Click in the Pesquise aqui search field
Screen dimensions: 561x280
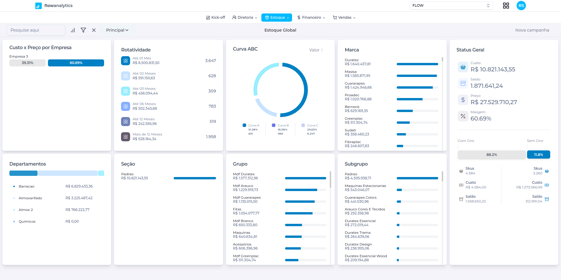click(x=36, y=30)
